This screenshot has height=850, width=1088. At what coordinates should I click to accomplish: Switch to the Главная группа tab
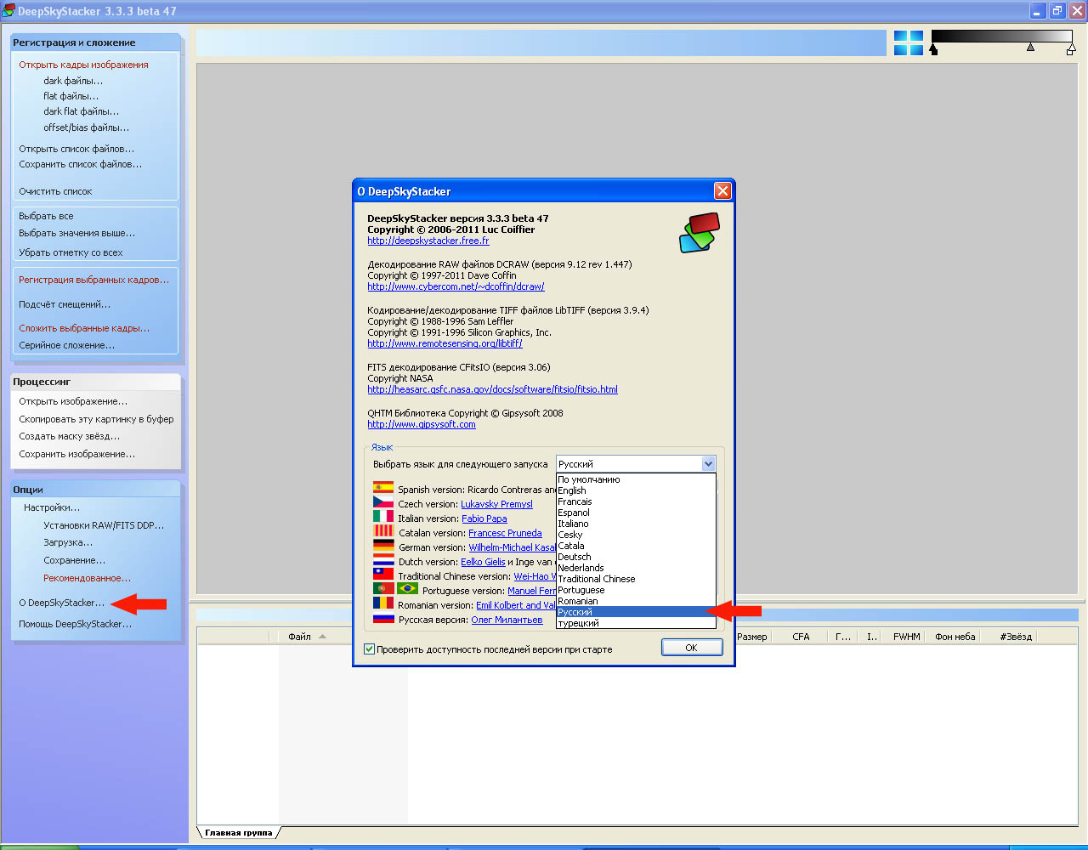[x=238, y=833]
